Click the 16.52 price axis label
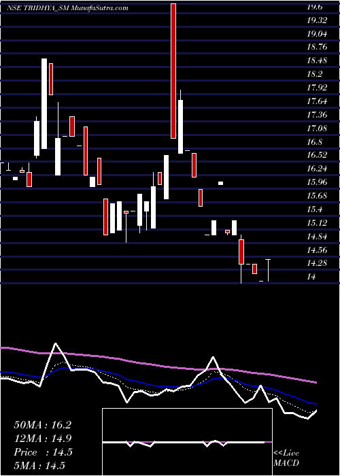Screen dimensions: 340x476 tap(317, 155)
